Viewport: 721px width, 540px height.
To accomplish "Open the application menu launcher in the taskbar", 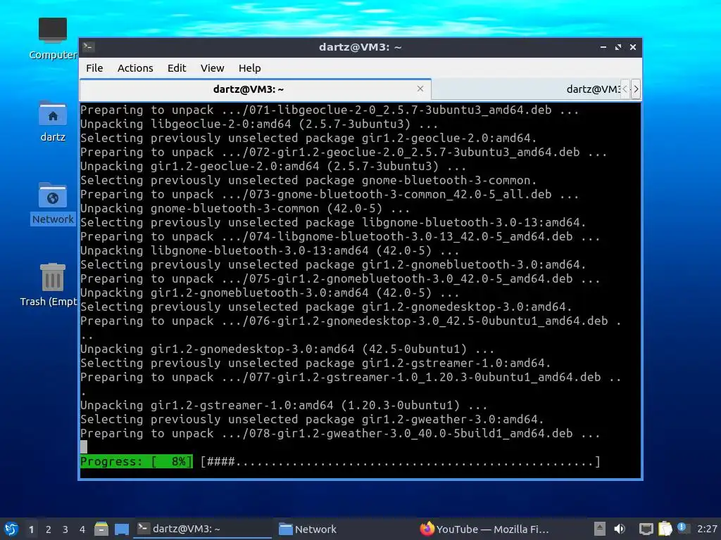I will coord(11,529).
